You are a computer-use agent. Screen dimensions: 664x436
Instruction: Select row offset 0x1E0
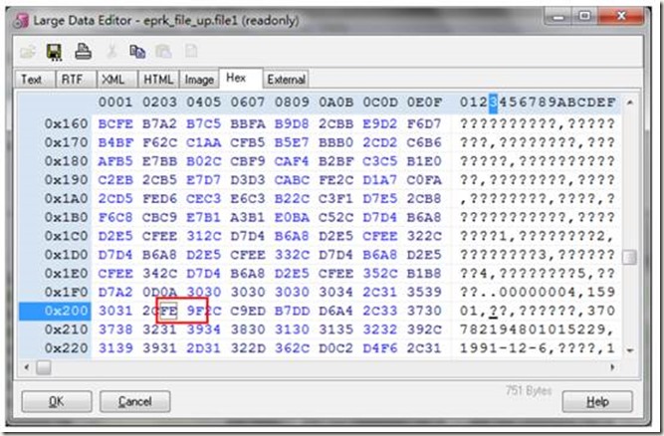66,274
